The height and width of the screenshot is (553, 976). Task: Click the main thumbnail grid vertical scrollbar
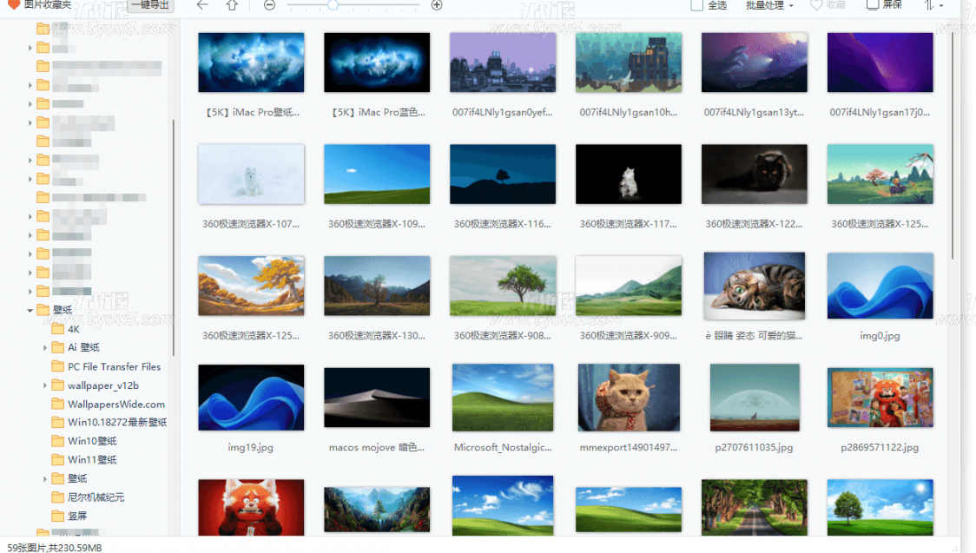pyautogui.click(x=952, y=146)
